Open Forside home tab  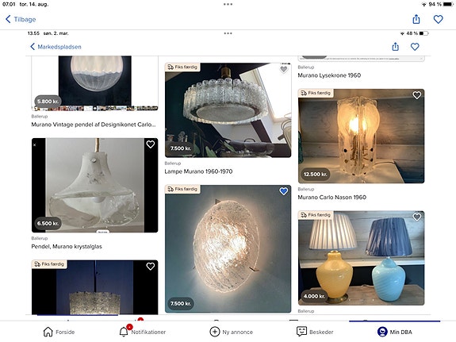pos(59,332)
